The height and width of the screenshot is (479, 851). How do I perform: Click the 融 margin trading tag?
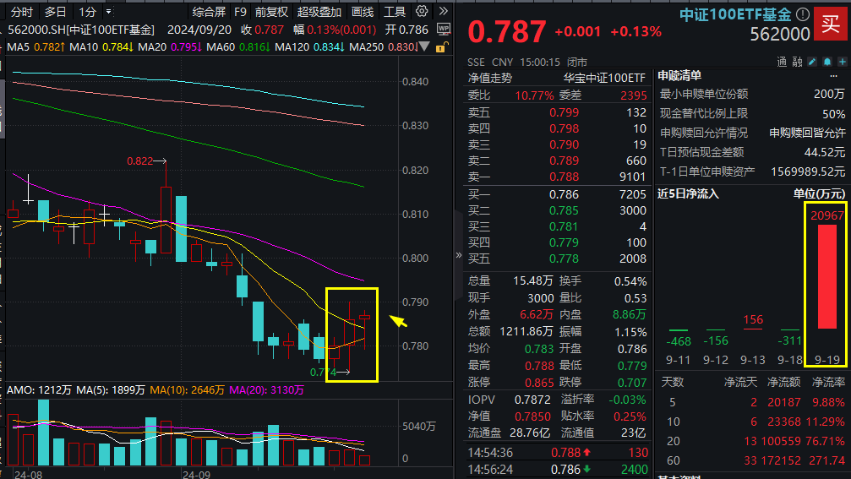pyautogui.click(x=797, y=62)
